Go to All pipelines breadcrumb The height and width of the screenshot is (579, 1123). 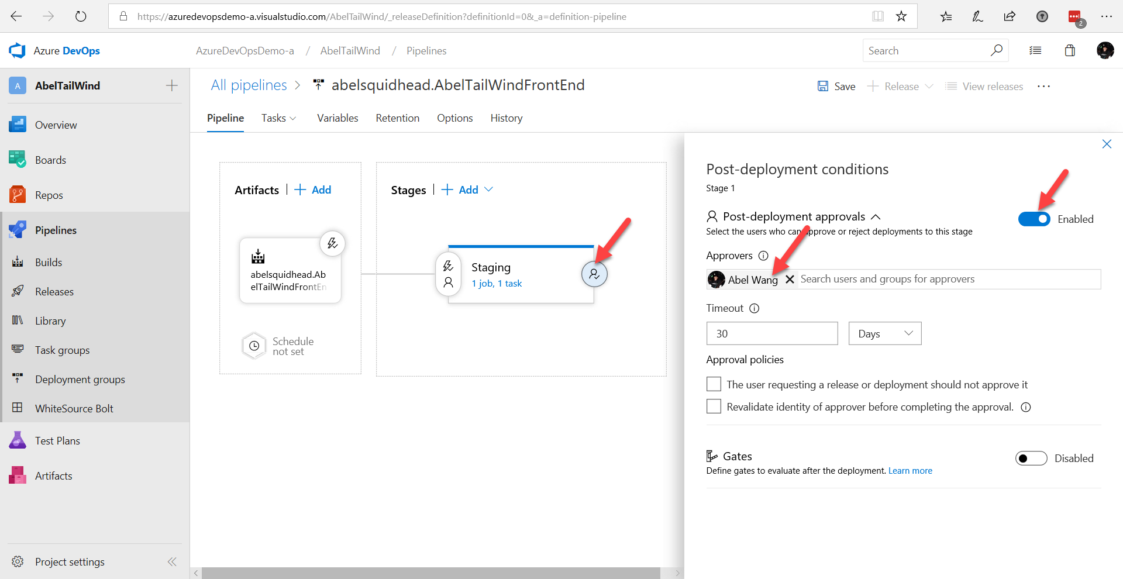pos(249,85)
